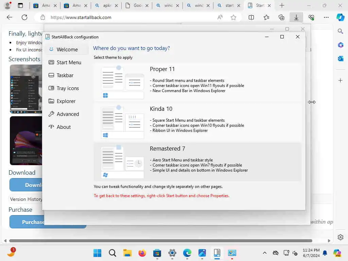
Task: Open Copilot icon in Edge sidebar
Action: coord(340,17)
